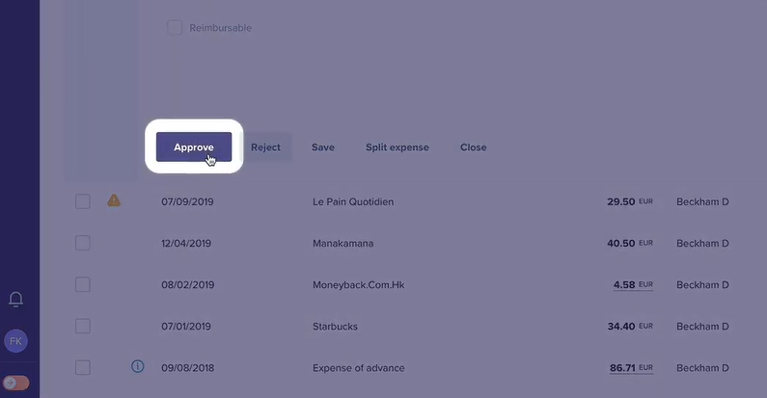Approve the expense
Screen dimensions: 767x398
194,147
